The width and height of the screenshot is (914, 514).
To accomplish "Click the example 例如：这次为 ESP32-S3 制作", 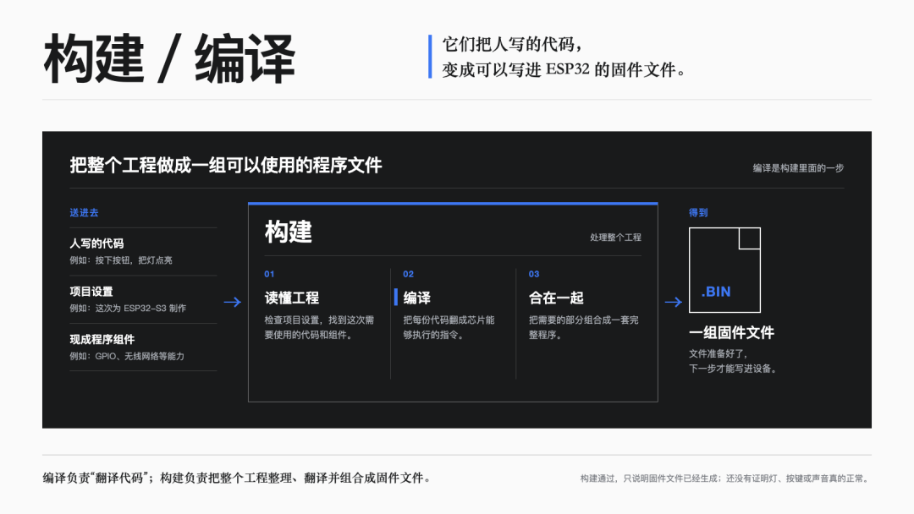I will coord(128,309).
